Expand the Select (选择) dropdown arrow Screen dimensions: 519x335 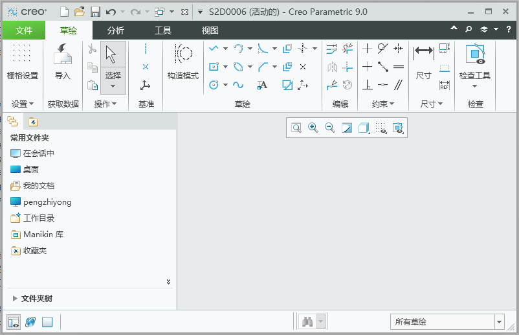[x=113, y=86]
